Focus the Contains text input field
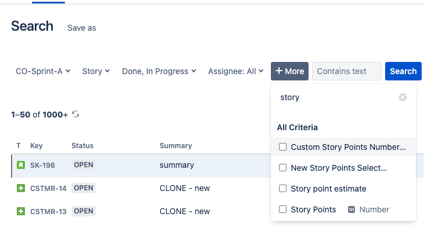Screen dimensions: 424x228 click(x=347, y=71)
